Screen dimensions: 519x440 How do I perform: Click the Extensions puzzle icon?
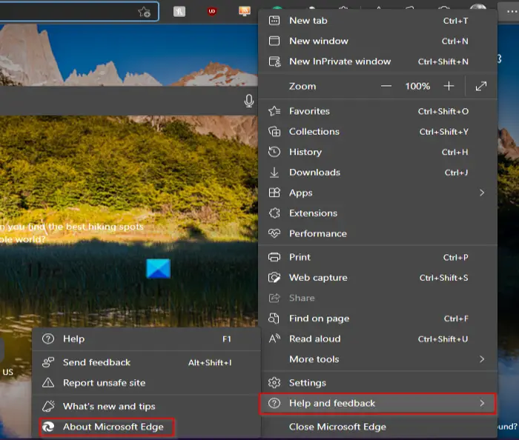[x=274, y=213]
